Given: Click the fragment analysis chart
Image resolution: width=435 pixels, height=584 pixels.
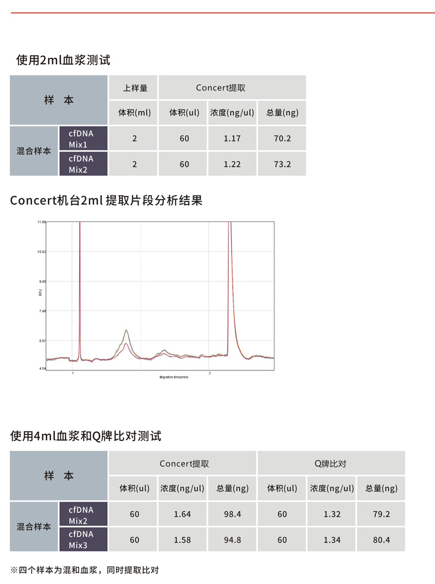Looking at the screenshot, I should [160, 296].
